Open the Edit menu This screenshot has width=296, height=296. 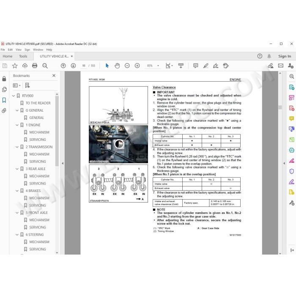pos(10,49)
